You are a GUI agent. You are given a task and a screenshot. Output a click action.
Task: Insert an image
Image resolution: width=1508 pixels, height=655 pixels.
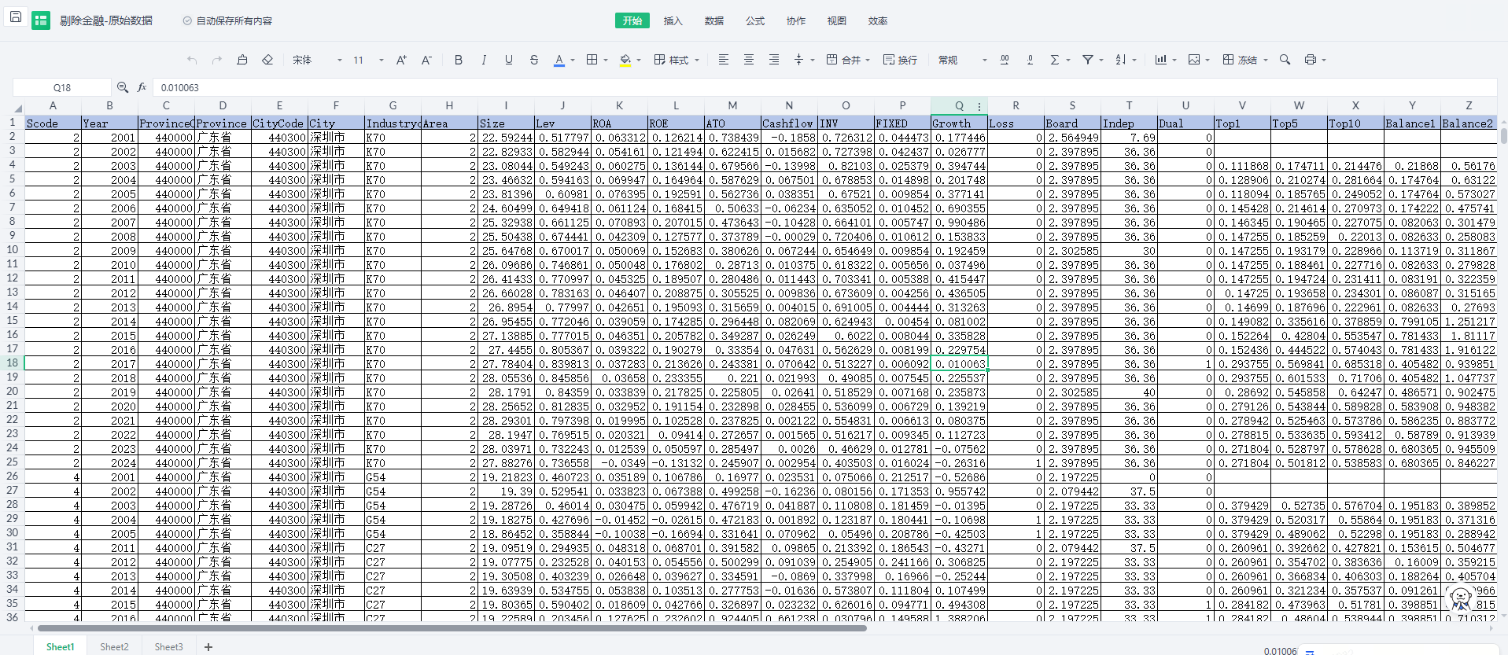tap(1194, 60)
